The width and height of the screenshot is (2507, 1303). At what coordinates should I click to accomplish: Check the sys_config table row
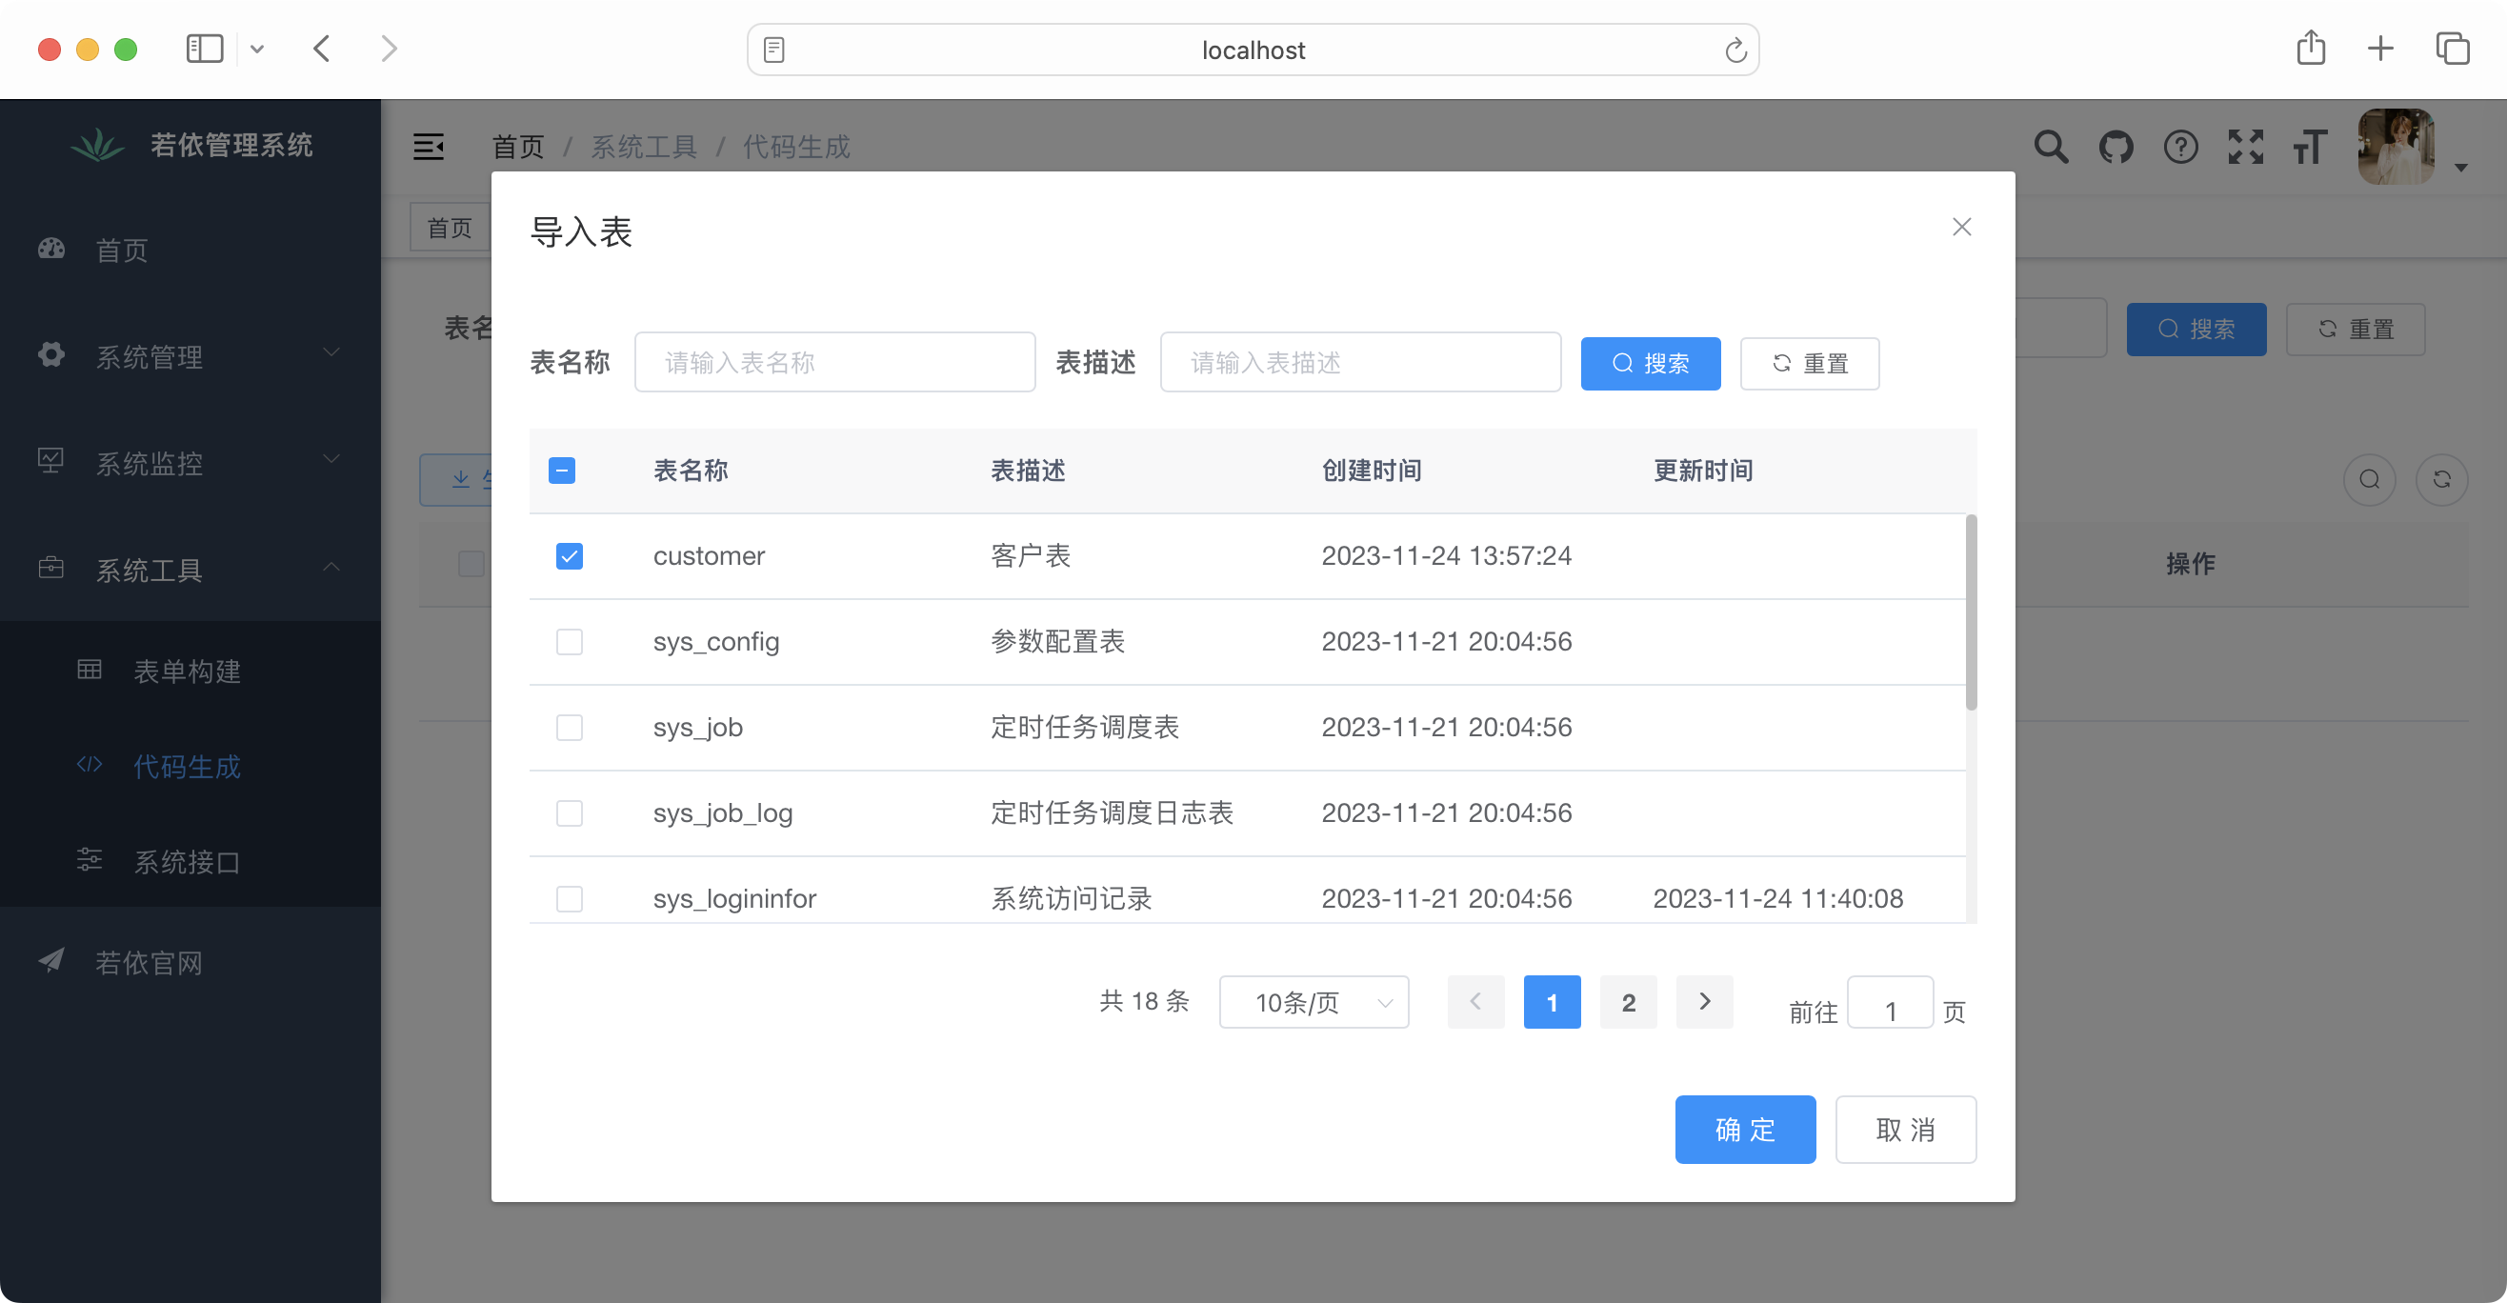click(x=570, y=641)
